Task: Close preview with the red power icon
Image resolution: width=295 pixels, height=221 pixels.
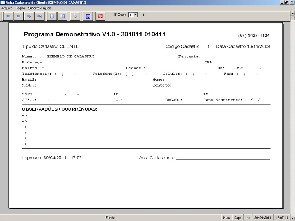Action: (x=100, y=16)
